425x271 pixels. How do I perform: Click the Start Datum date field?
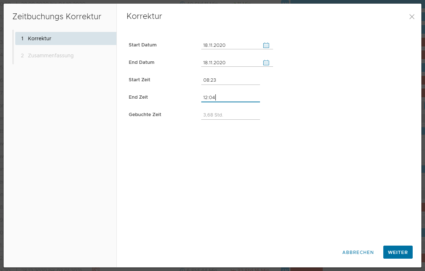[231, 45]
